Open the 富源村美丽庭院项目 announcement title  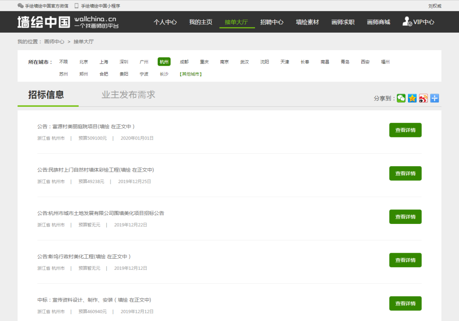(86, 126)
